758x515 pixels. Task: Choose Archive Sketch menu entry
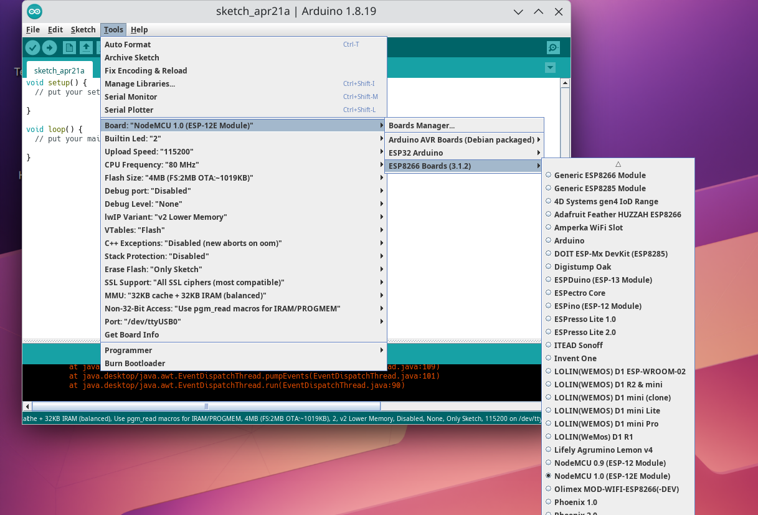click(x=244, y=57)
